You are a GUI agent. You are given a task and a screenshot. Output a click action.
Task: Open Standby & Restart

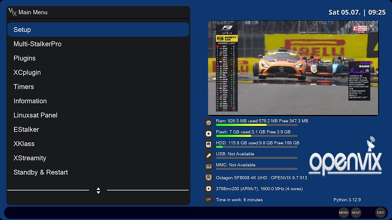[98, 172]
